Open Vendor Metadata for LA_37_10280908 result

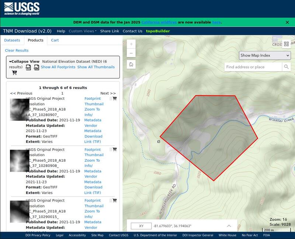[x=93, y=179]
